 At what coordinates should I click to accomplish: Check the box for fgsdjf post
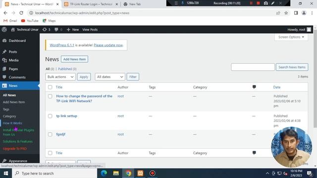point(50,134)
